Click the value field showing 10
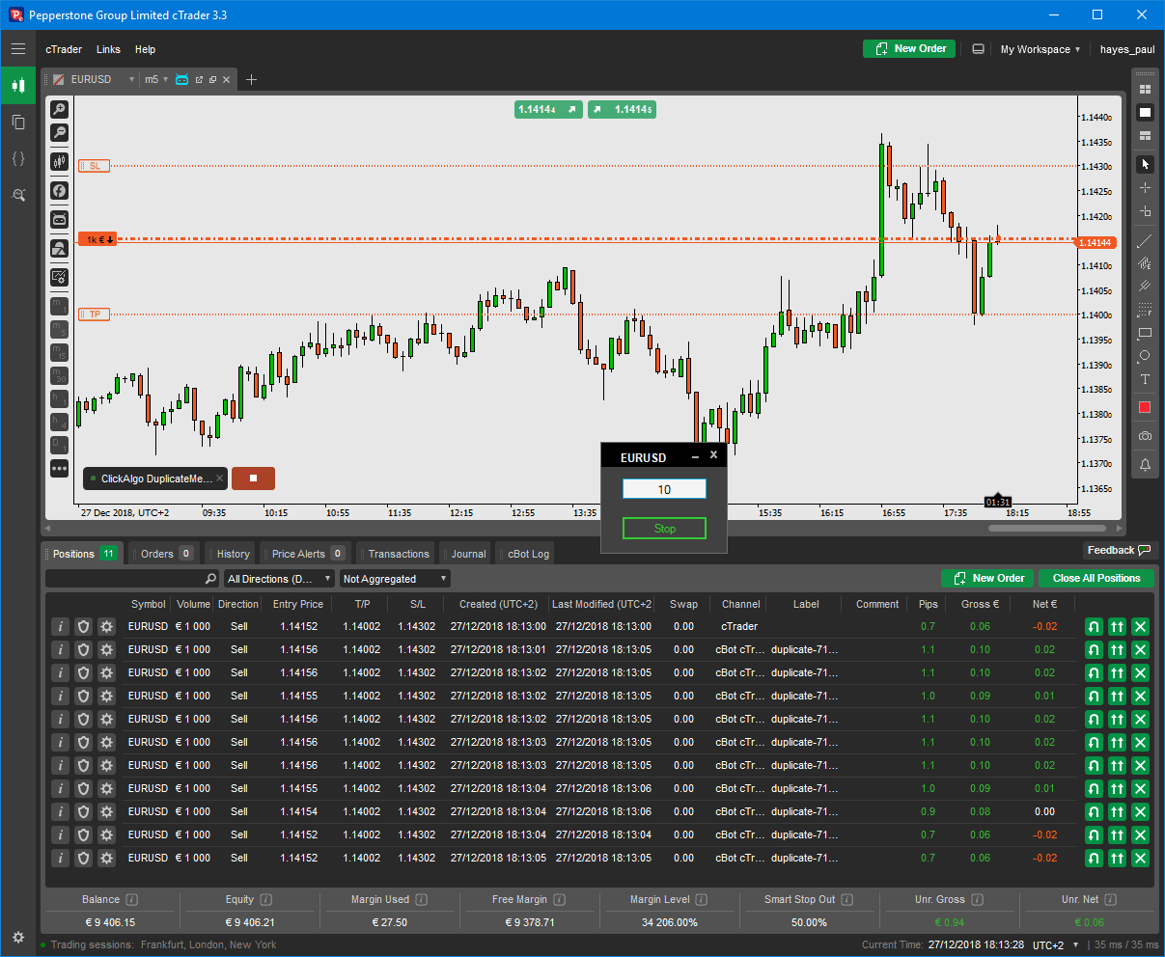The width and height of the screenshot is (1165, 957). pyautogui.click(x=664, y=489)
